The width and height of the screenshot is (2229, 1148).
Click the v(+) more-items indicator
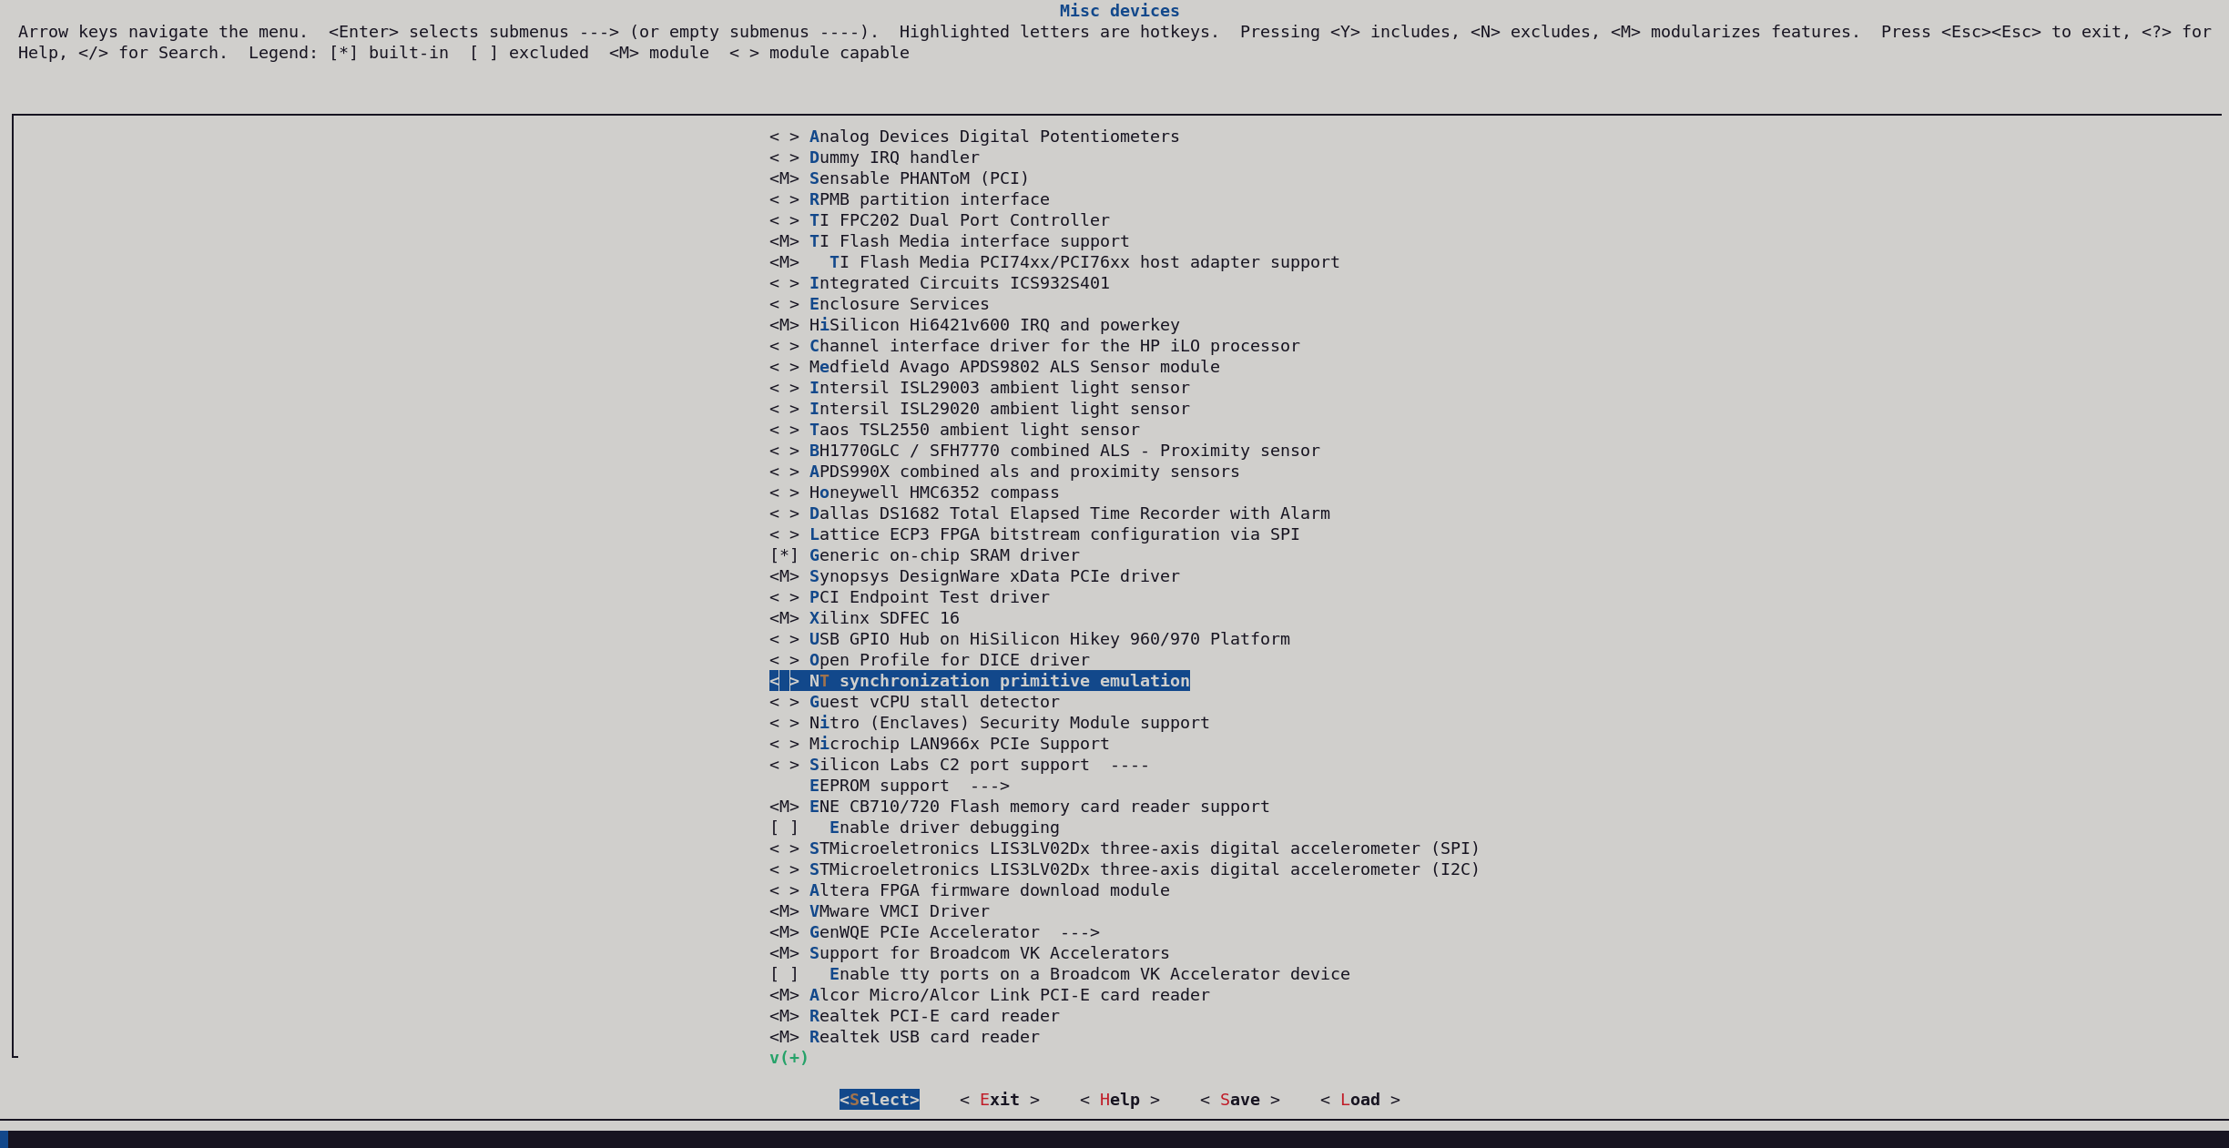pos(789,1058)
